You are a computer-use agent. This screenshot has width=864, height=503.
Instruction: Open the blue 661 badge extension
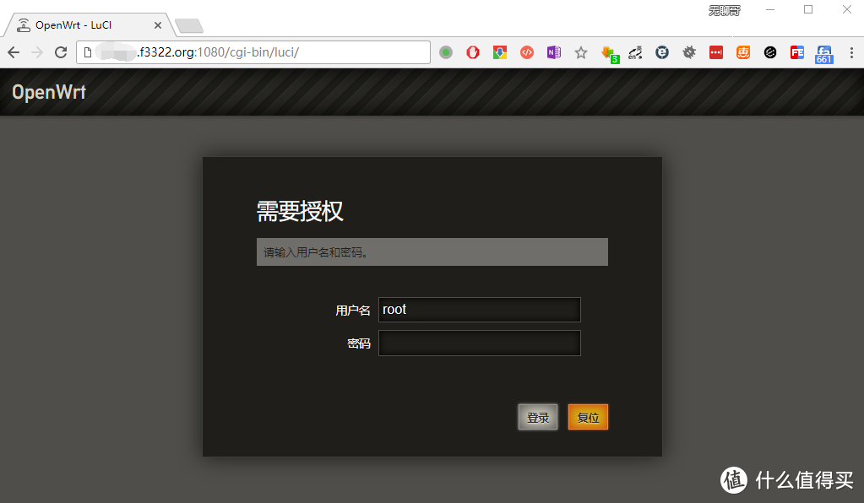click(x=823, y=52)
